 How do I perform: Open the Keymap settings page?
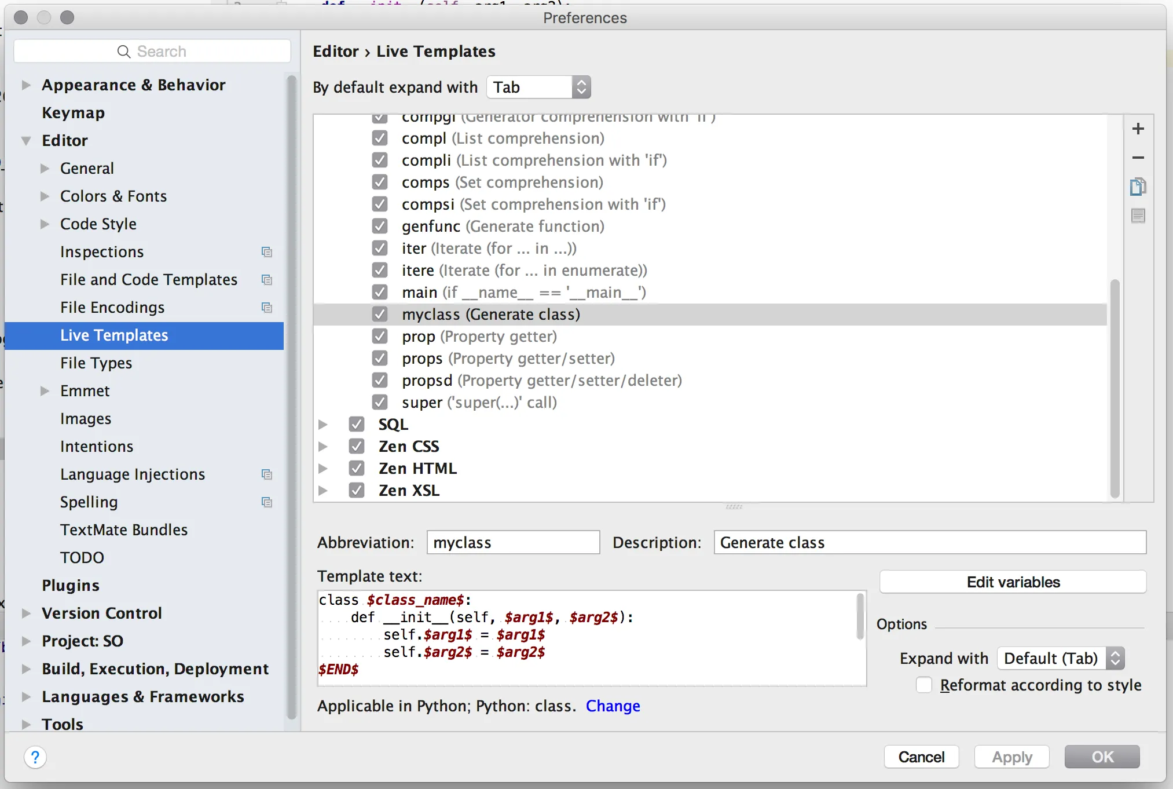point(73,113)
